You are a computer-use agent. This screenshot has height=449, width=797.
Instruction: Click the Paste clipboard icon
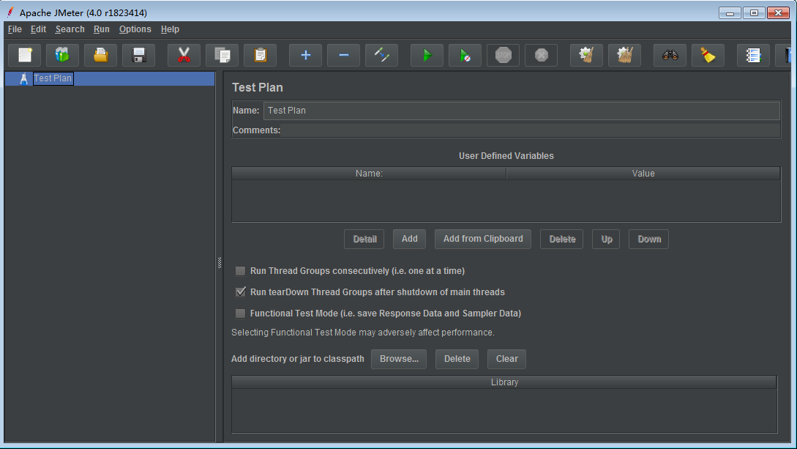[261, 55]
